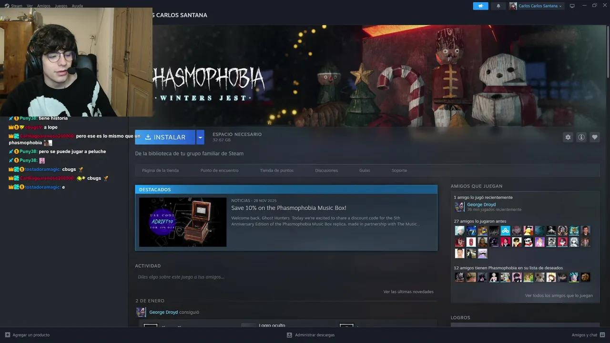Screen dimensions: 610x343
Task: Add Phasmophobia to favorites with heart
Action: coord(595,137)
